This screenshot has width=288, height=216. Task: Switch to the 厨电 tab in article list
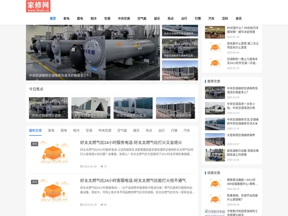(64, 130)
